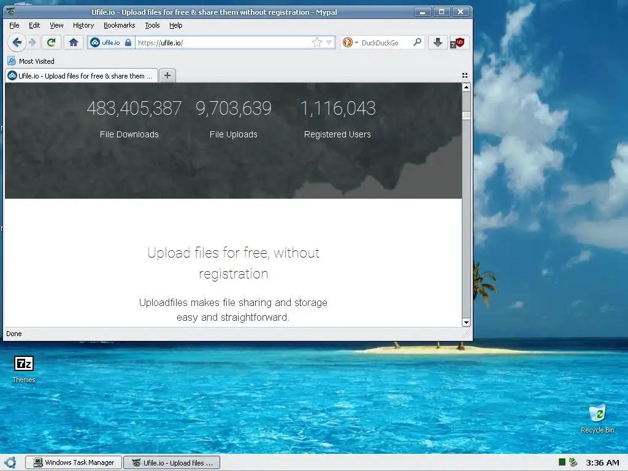628x471 pixels.
Task: Open the DuckDuckGo search engine selector
Action: click(350, 42)
